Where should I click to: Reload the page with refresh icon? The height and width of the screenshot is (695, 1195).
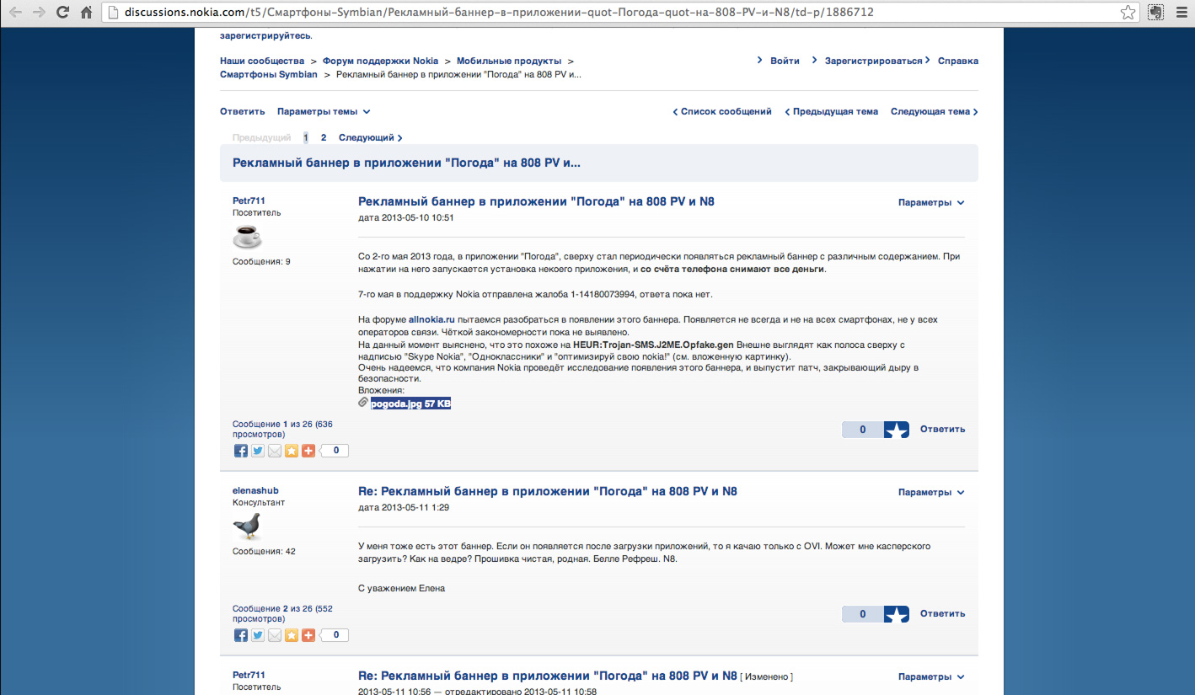(x=62, y=13)
